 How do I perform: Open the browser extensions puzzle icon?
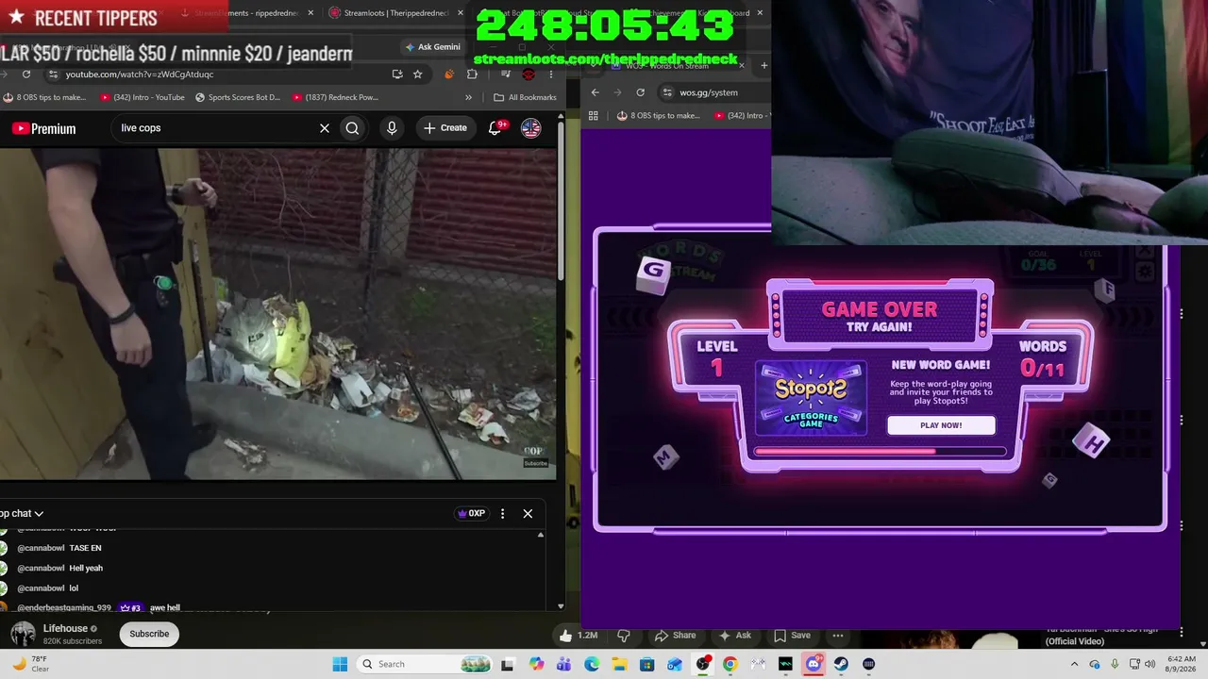pos(473,75)
